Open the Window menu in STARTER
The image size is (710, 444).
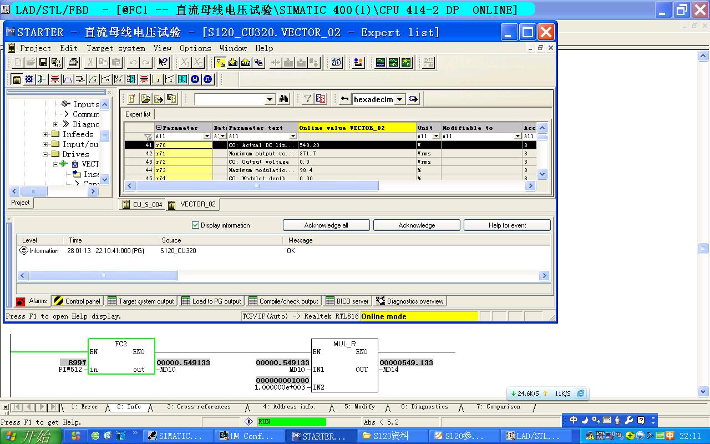(x=233, y=48)
